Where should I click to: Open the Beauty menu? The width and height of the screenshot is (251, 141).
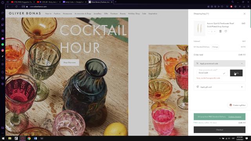(x=123, y=14)
